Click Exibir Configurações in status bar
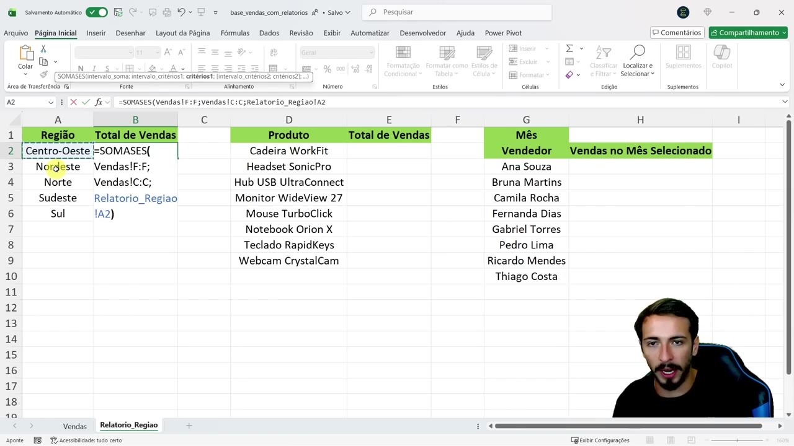 tap(600, 440)
